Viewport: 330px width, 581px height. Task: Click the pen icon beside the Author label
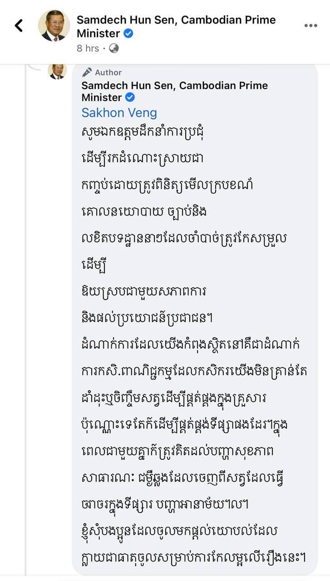87,72
